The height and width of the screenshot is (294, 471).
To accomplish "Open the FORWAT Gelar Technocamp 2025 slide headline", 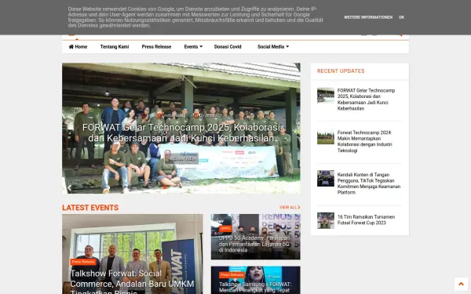I will coord(181,132).
